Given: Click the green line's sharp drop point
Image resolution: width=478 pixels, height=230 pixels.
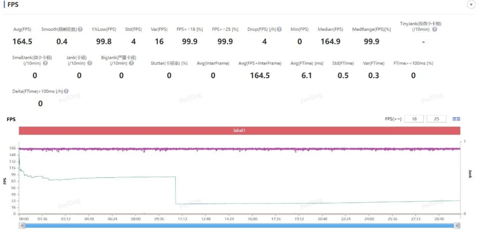Looking at the screenshot, I should (x=175, y=190).
